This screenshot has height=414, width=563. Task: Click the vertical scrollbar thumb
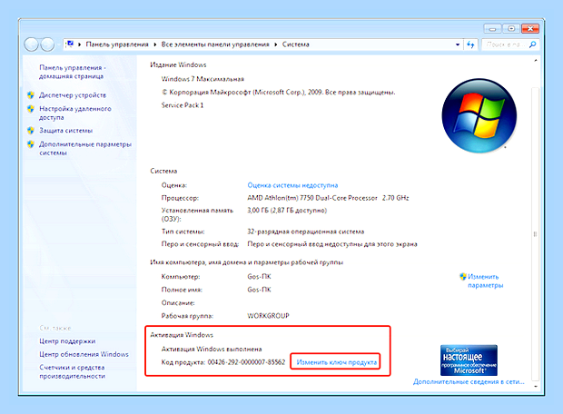(535, 233)
